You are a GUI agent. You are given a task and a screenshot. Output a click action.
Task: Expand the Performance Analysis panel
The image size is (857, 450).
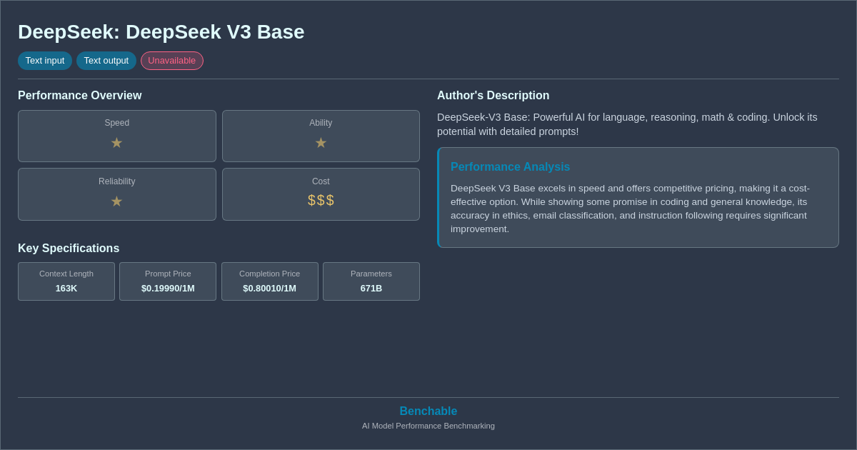(510, 166)
